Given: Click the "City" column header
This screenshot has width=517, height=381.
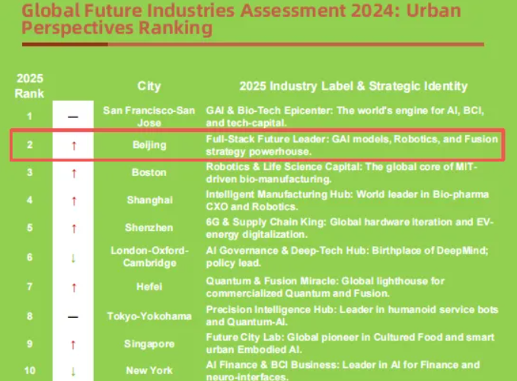Looking at the screenshot, I should (148, 86).
